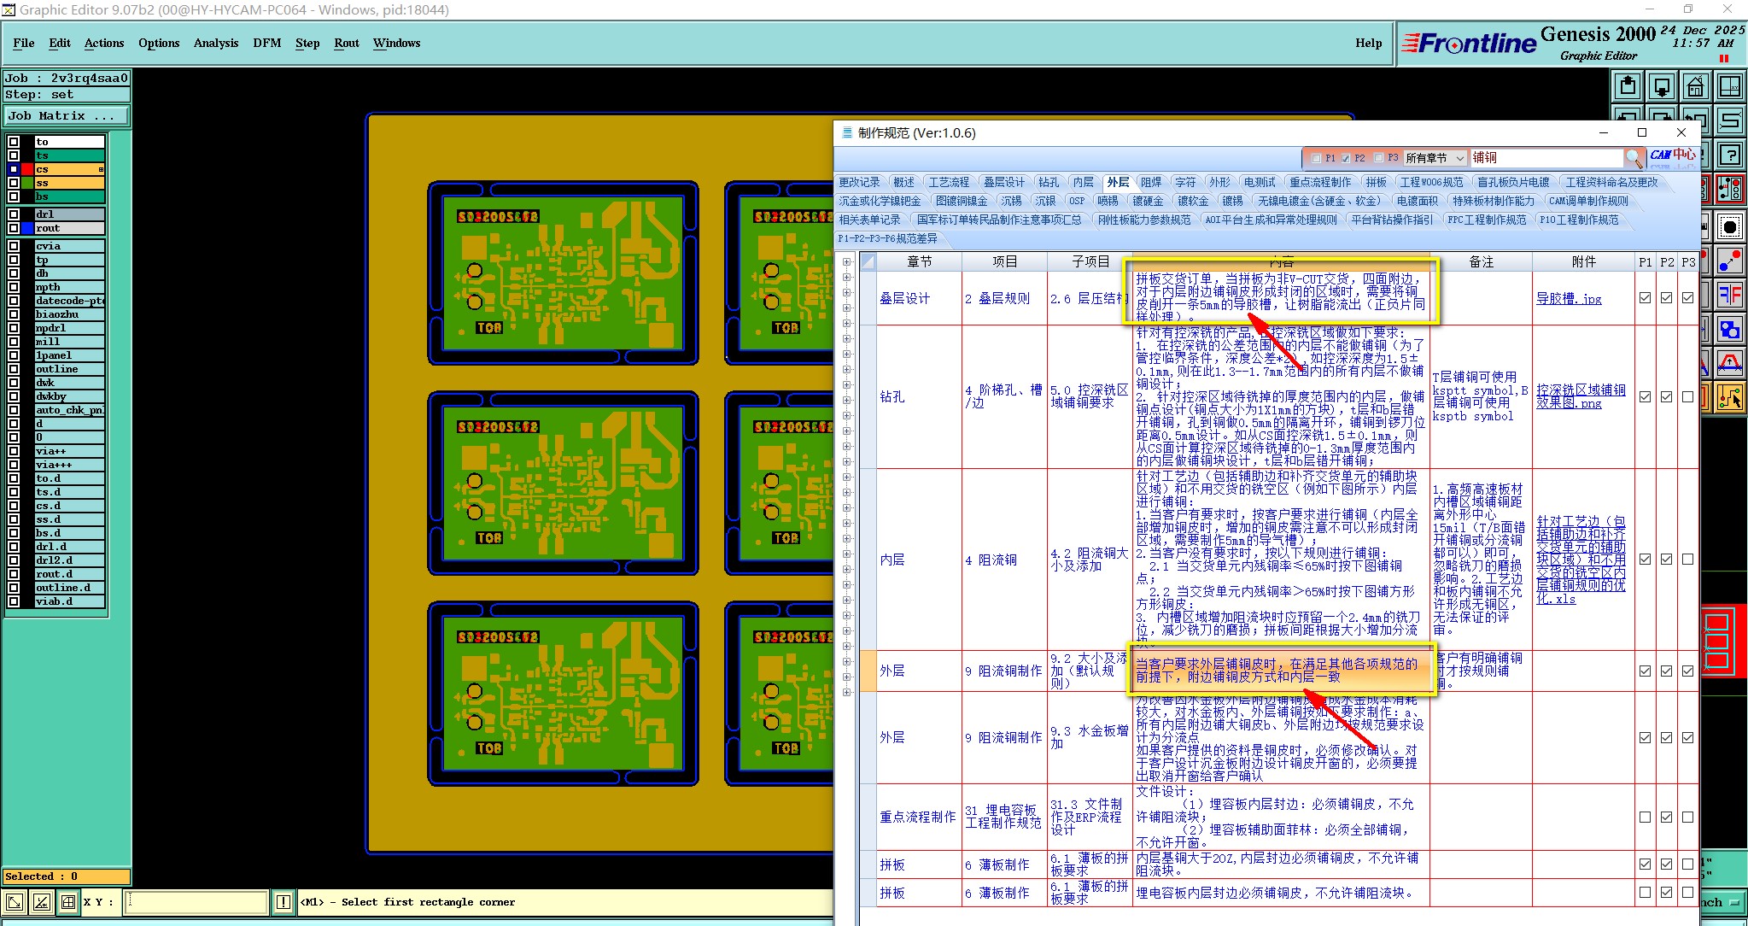Image resolution: width=1748 pixels, height=926 pixels.
Task: Click the absolute coordinate mode arrow icon
Action: click(15, 902)
